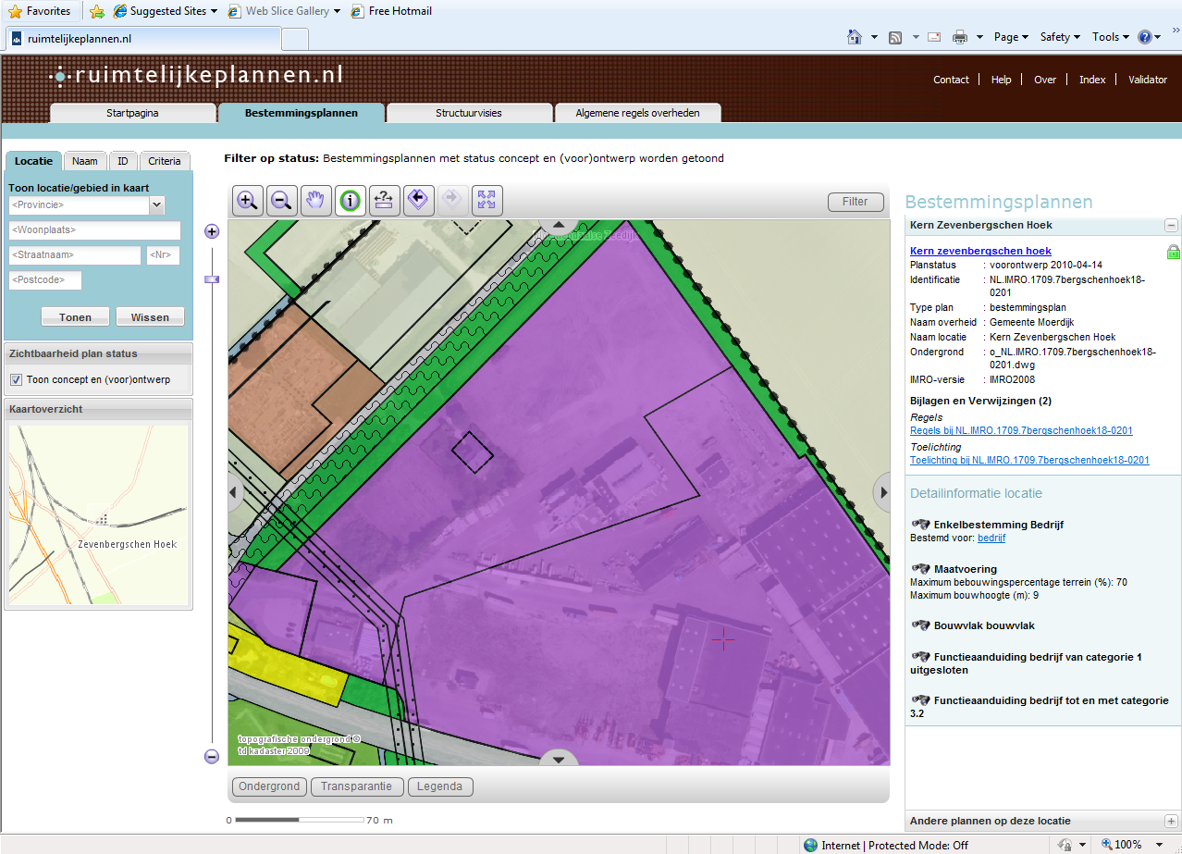Activate the pan hand tool

click(315, 200)
